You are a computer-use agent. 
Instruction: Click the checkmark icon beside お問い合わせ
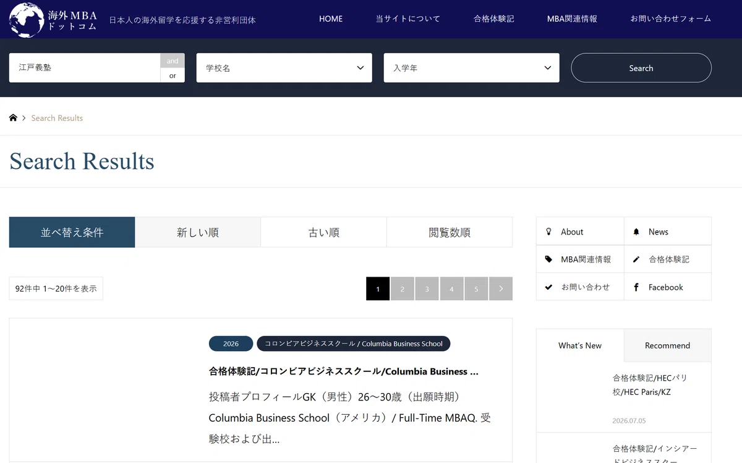(548, 287)
